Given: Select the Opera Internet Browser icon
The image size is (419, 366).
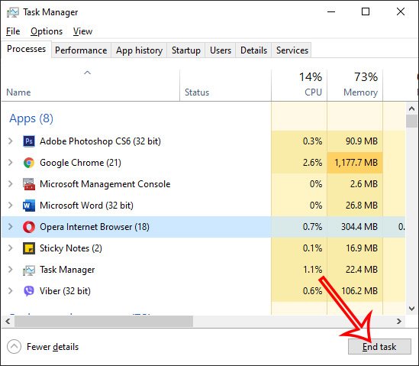Looking at the screenshot, I should click(x=29, y=227).
